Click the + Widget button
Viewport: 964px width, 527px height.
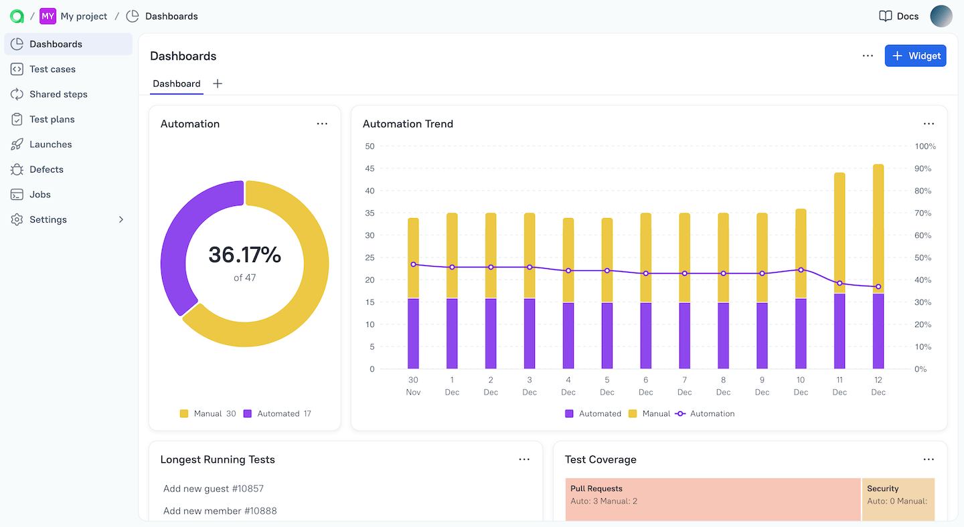(x=915, y=56)
